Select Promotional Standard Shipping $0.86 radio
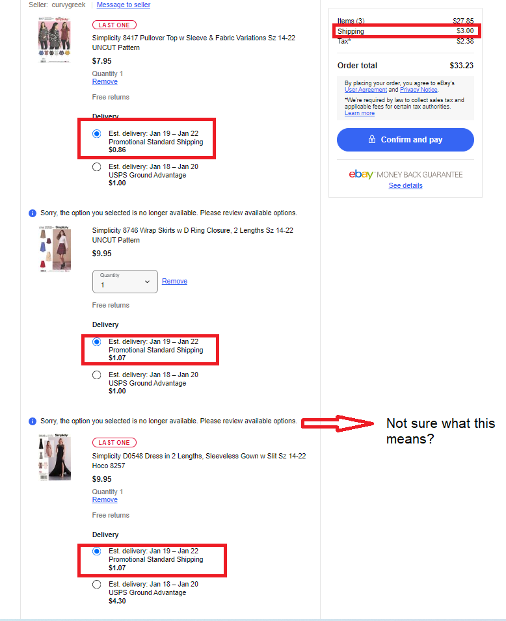 tap(97, 133)
